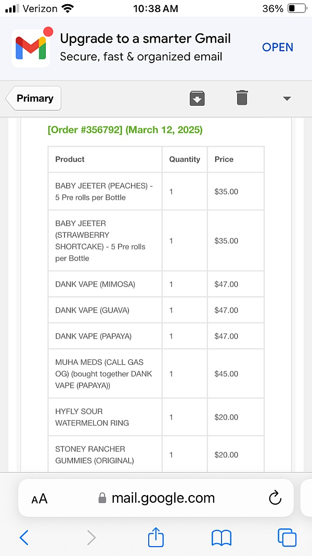
Task: Open Safari bookmarks
Action: coord(222,537)
